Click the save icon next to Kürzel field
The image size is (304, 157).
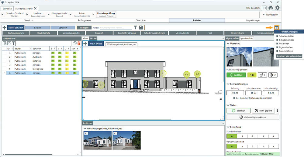141,28
